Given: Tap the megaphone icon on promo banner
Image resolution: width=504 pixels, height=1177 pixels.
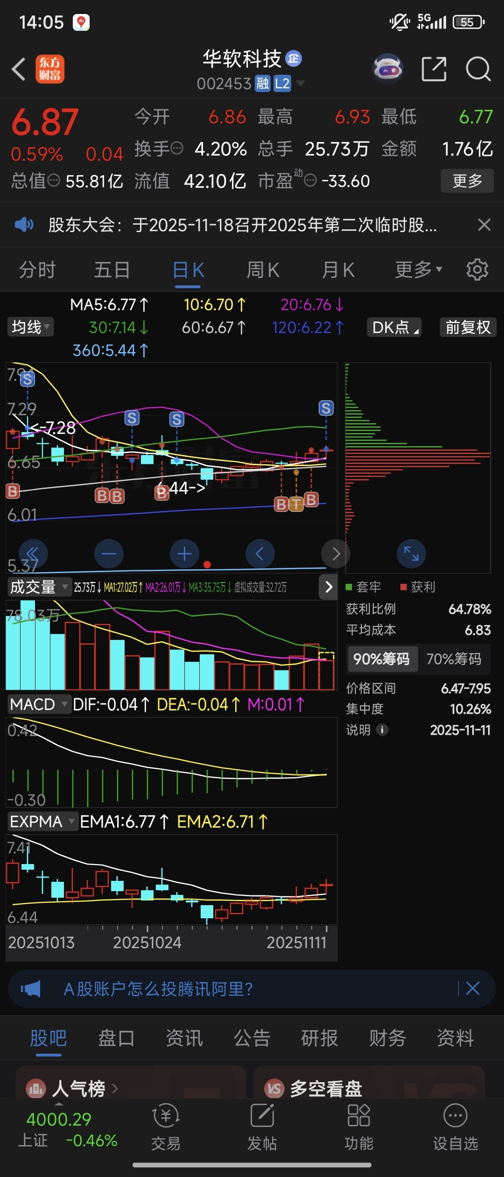Looking at the screenshot, I should pos(31,988).
